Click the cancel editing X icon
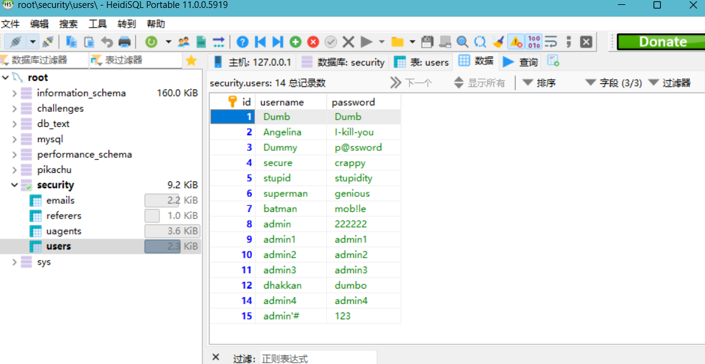The image size is (705, 364). (x=348, y=42)
